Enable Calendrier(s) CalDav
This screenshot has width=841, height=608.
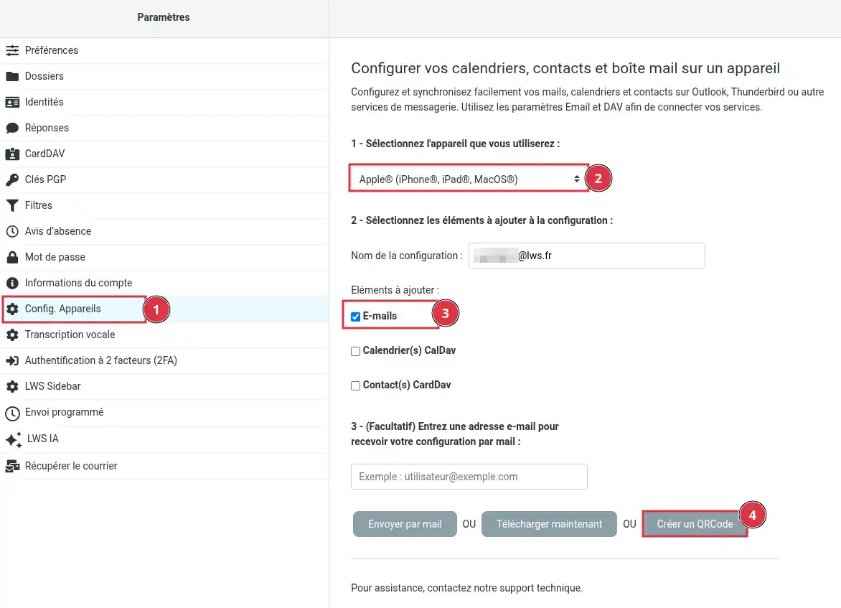pyautogui.click(x=355, y=350)
